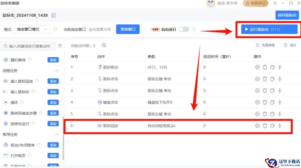Click the search magnifier next to 当前动作数
The width and height of the screenshot is (301, 168).
pos(104,45)
